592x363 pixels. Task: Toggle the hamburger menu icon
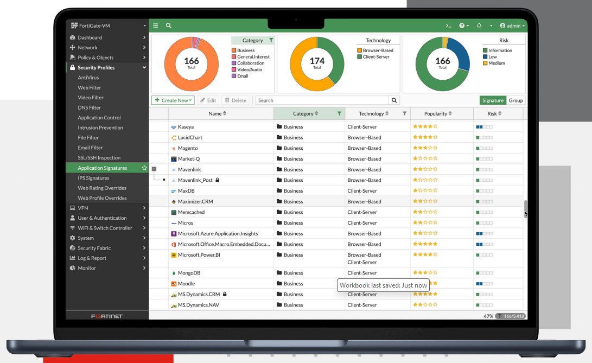pos(156,26)
